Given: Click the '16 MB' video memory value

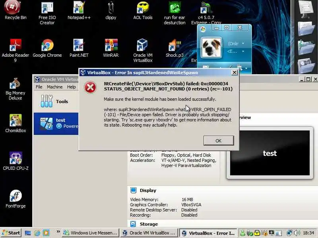Looking at the screenshot, I should tap(187, 200).
